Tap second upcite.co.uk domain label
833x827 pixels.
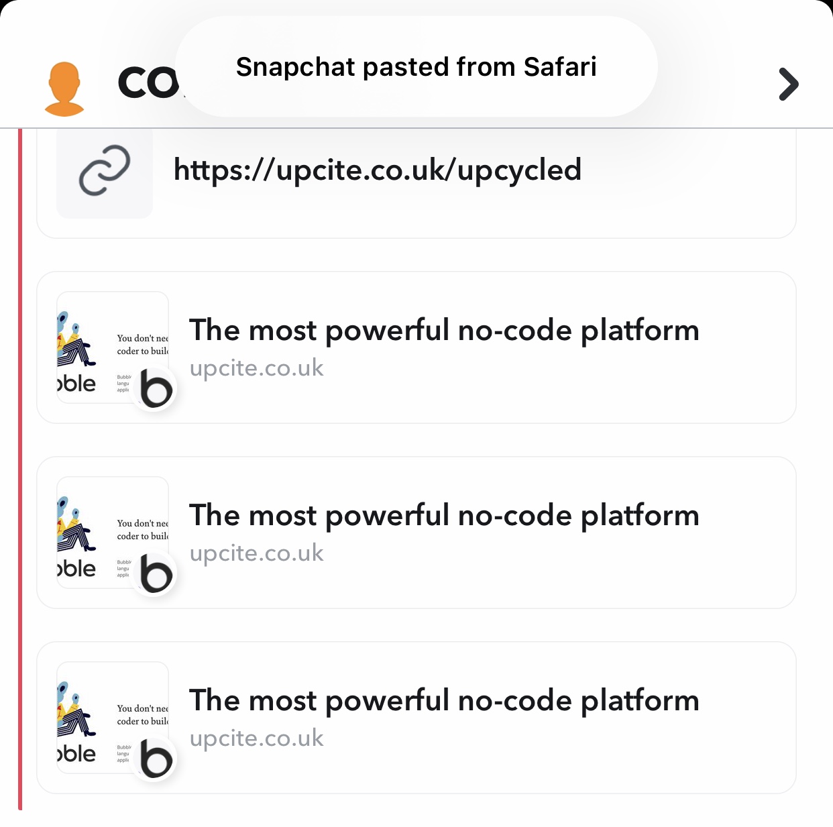coord(257,553)
